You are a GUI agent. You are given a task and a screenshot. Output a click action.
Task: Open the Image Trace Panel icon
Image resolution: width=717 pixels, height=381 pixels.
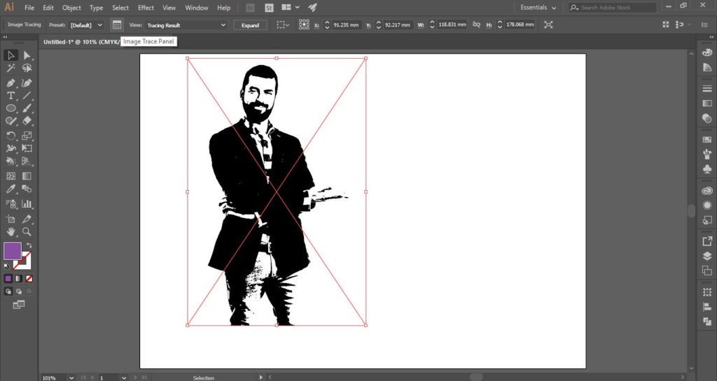pos(117,25)
